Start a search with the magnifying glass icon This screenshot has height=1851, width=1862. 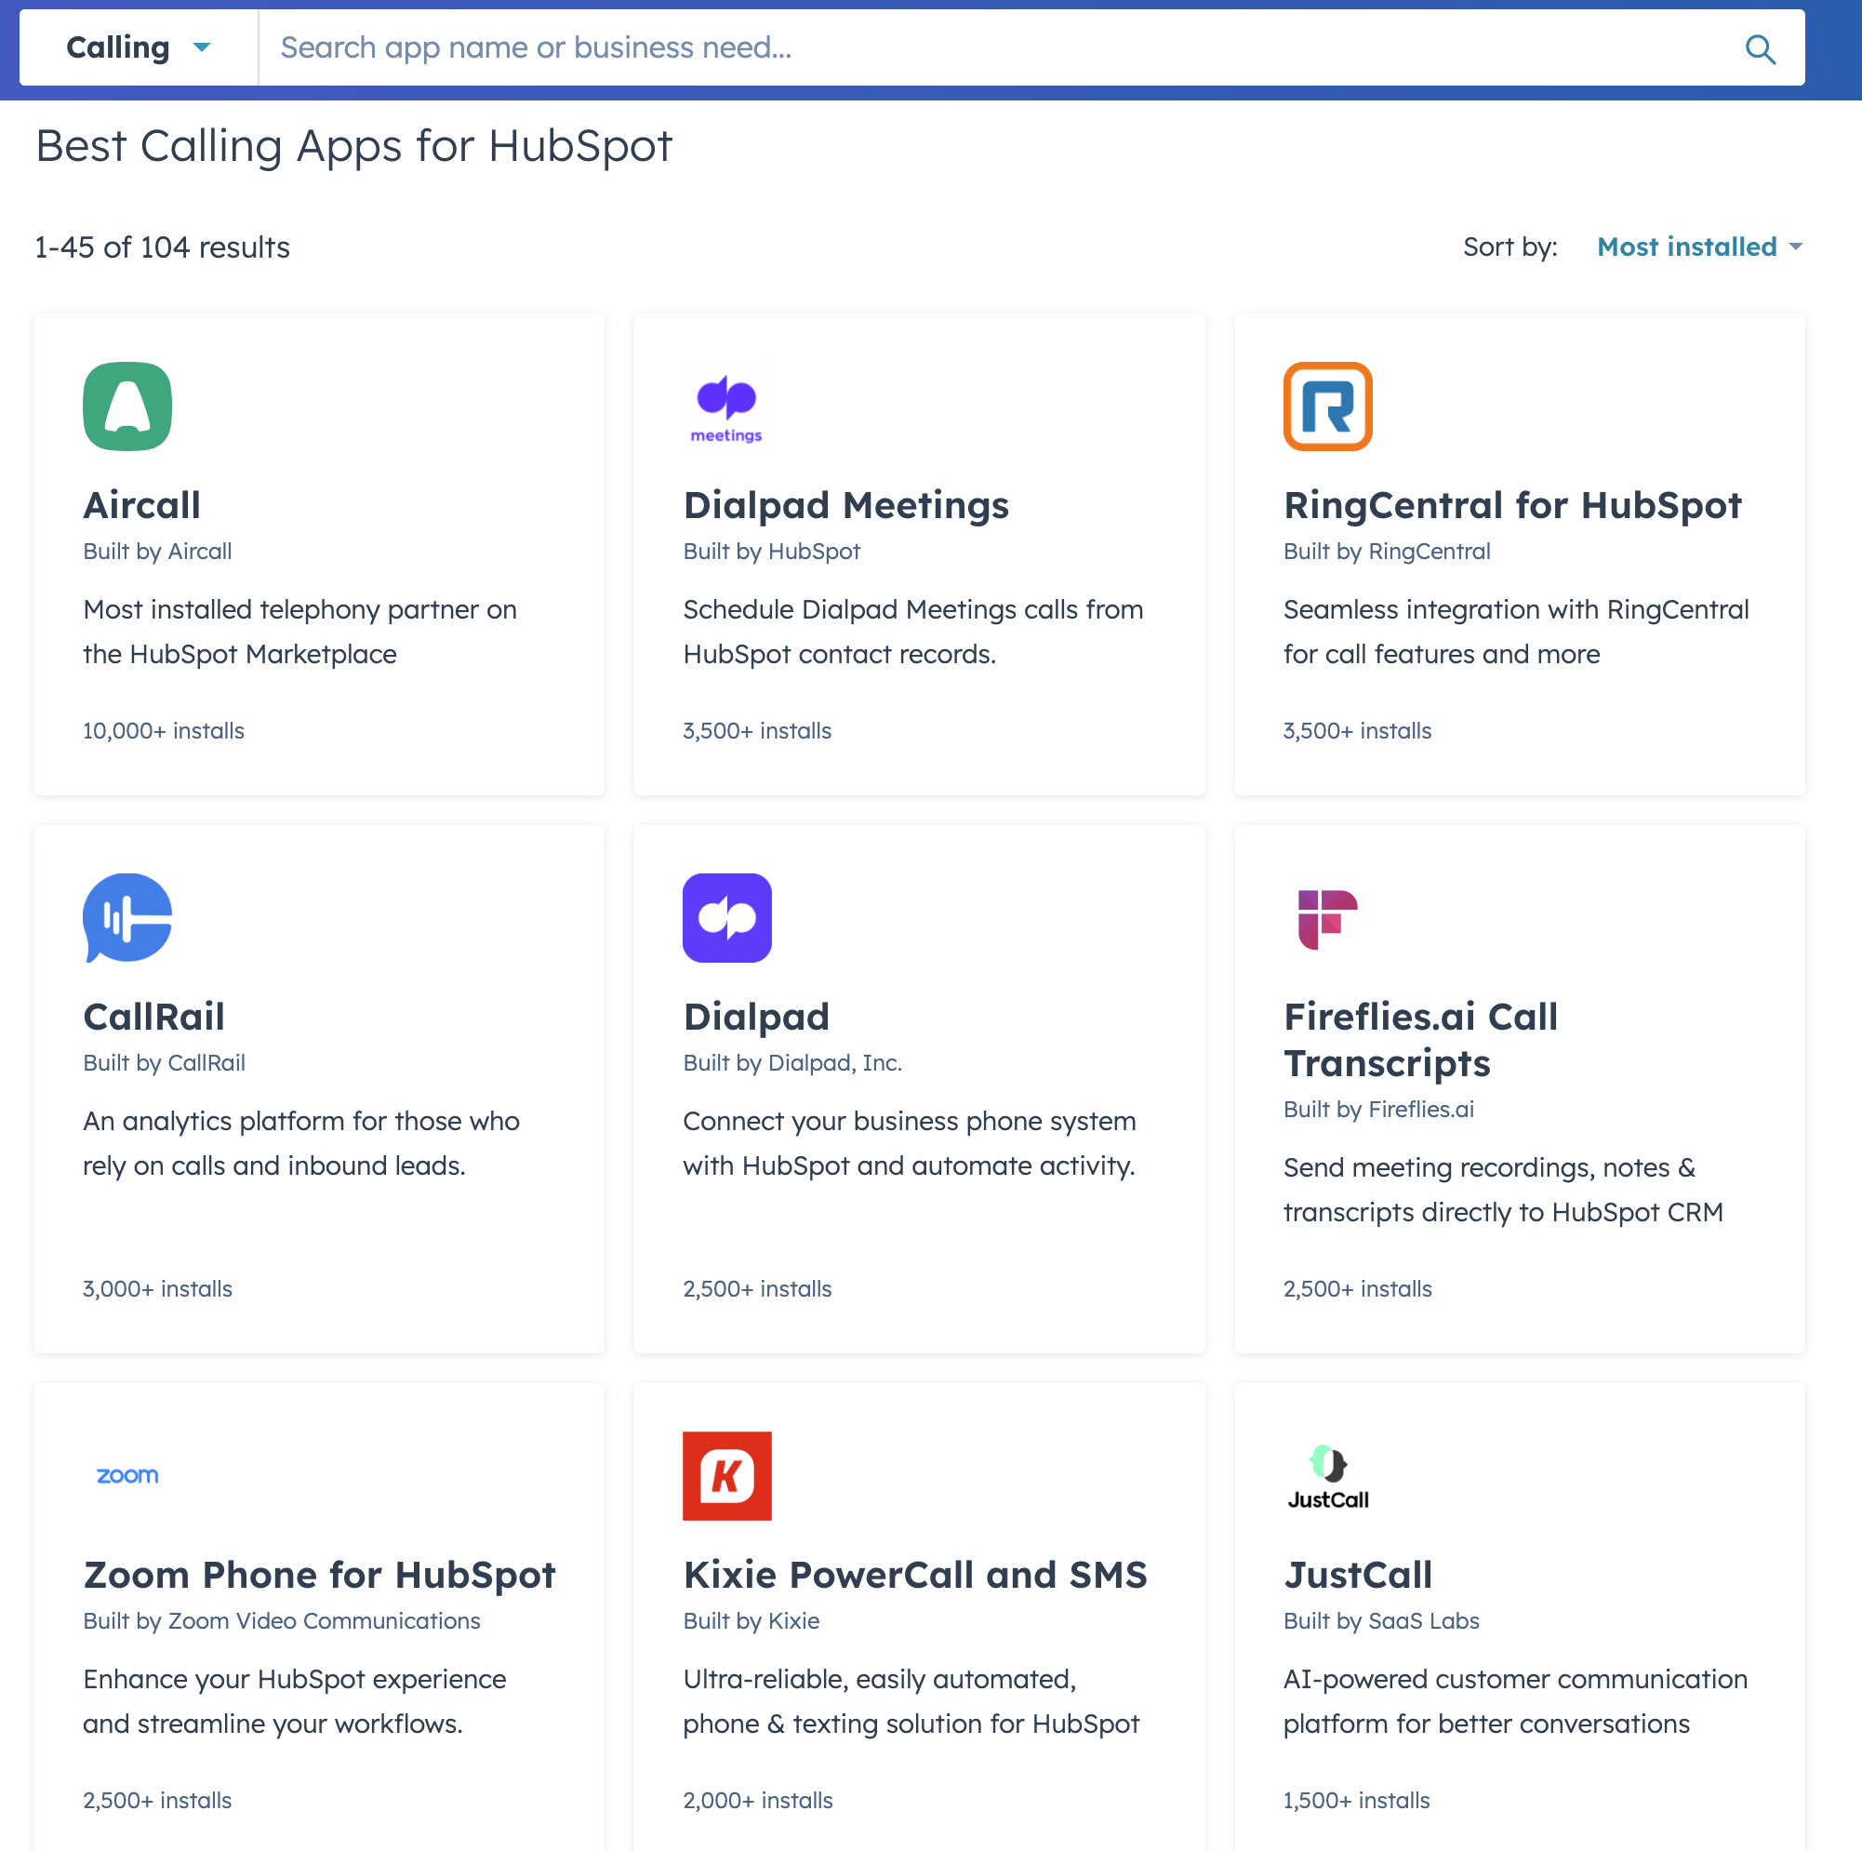1761,49
